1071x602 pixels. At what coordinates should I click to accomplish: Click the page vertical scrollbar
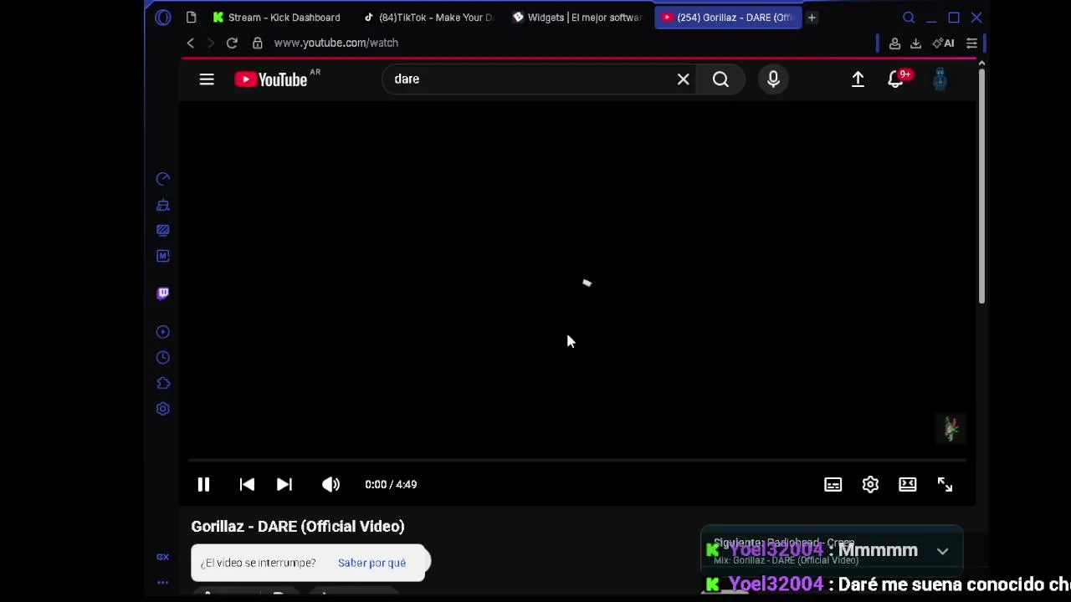coord(981,184)
